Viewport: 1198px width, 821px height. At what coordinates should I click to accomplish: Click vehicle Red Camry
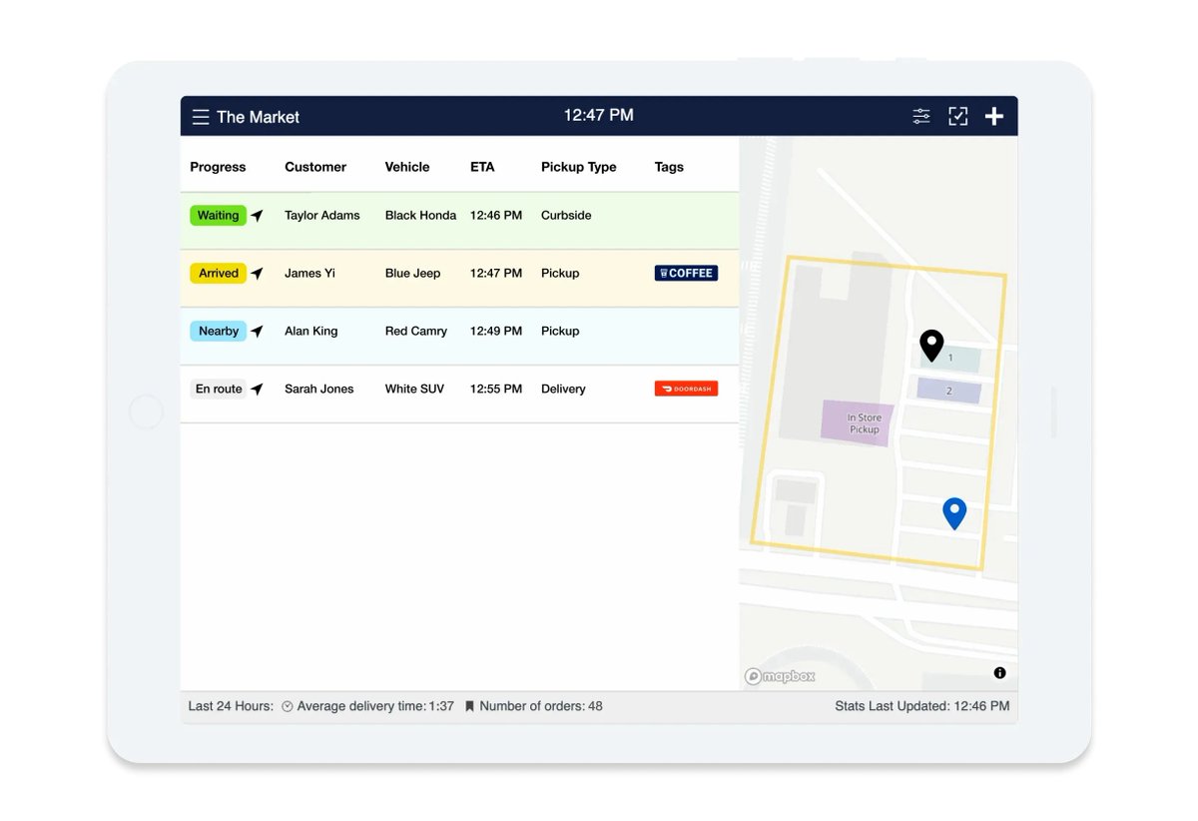(x=416, y=332)
